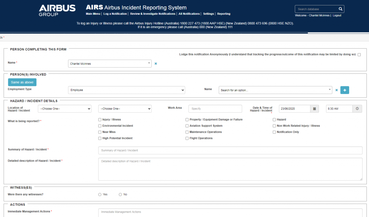Image resolution: width=369 pixels, height=217 pixels.
Task: Select Yes for witnesses
Action: [100, 194]
